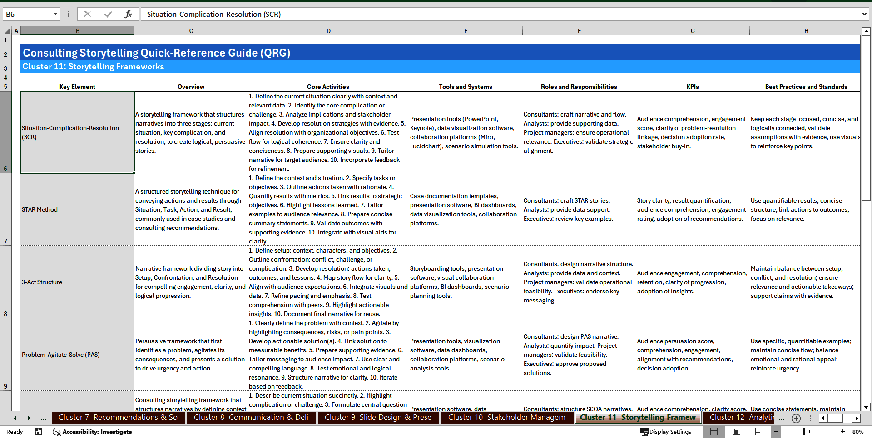Click the New Sheet (+) button
This screenshot has height=438, width=872.
pyautogui.click(x=796, y=419)
